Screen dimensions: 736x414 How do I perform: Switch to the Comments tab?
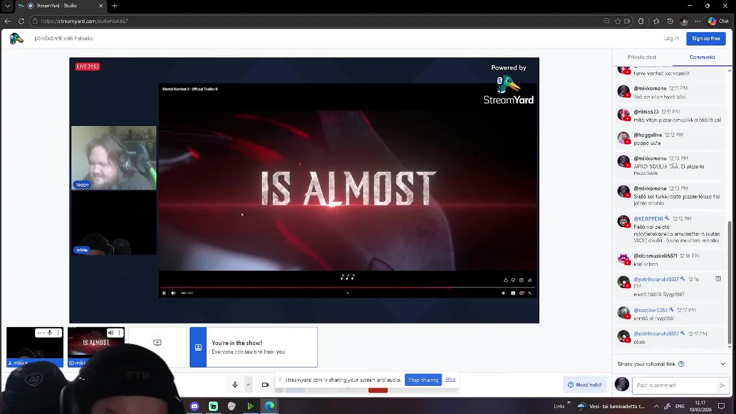point(702,57)
